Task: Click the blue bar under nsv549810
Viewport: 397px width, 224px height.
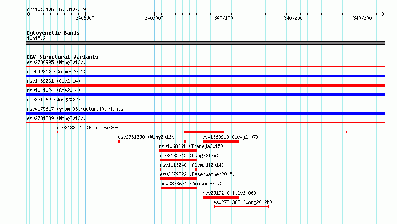Action: (205, 76)
